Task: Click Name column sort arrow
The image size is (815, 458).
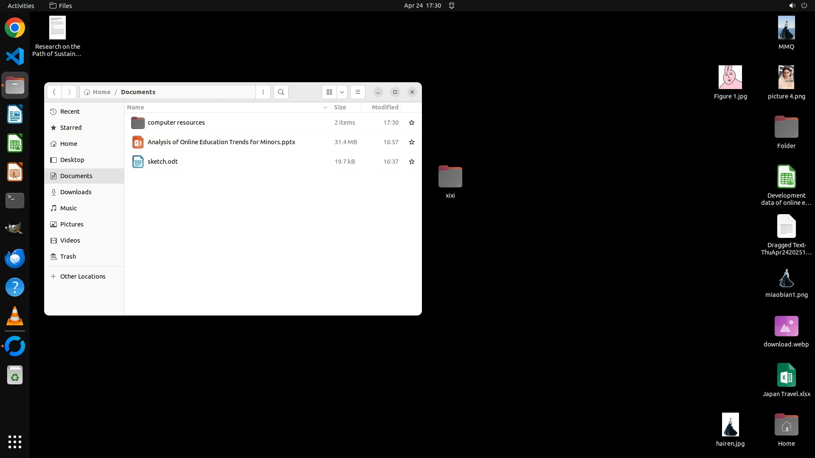Action: click(x=325, y=107)
